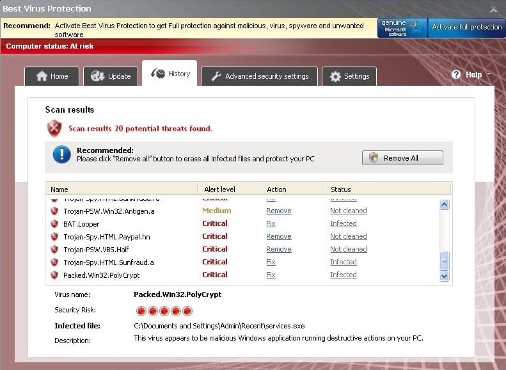Click Activate full protection button

(x=466, y=28)
